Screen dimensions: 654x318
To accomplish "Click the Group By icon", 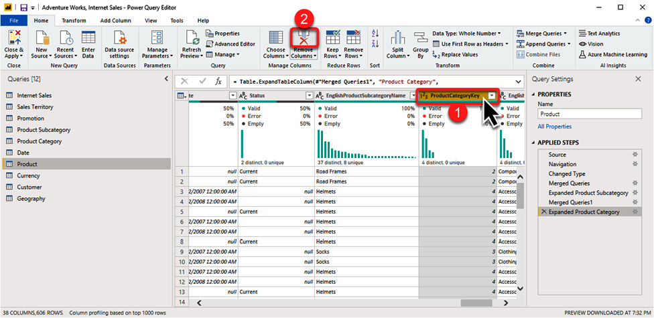I will [x=420, y=38].
